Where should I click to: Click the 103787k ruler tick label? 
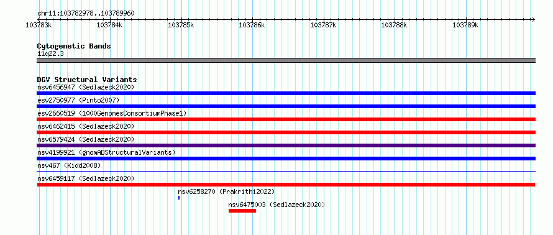tap(323, 25)
